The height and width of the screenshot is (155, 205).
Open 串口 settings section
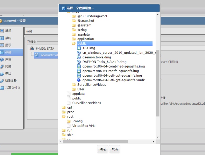12,73
